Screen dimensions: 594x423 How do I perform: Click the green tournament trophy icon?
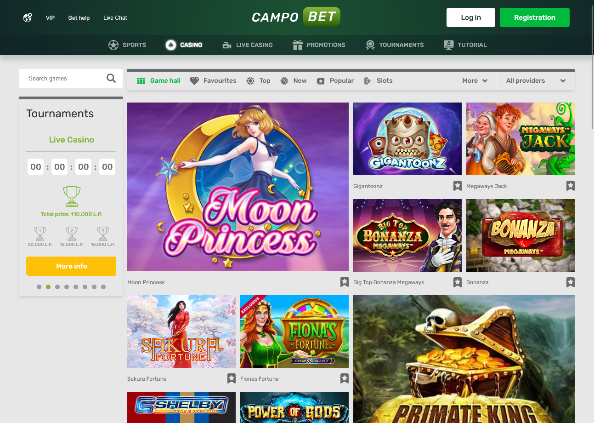72,196
